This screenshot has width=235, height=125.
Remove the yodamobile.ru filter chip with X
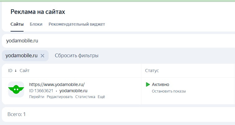tap(42, 56)
